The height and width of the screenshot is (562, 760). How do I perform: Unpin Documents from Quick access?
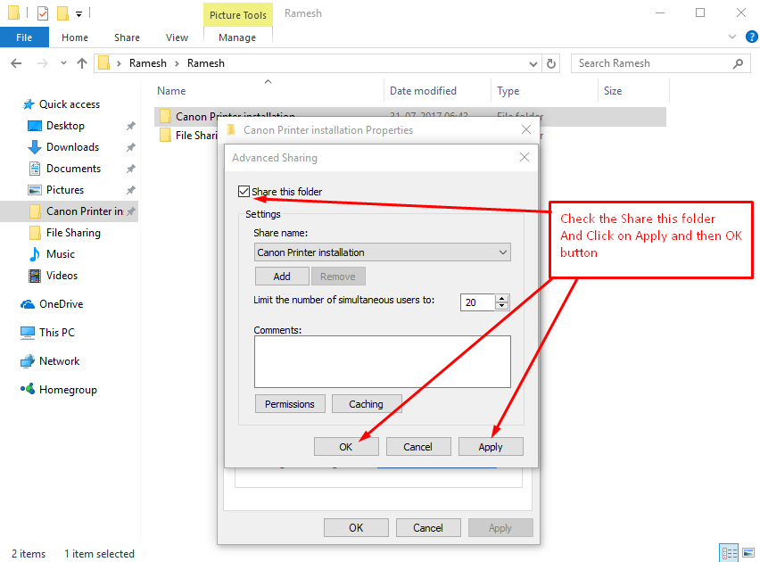coord(131,168)
